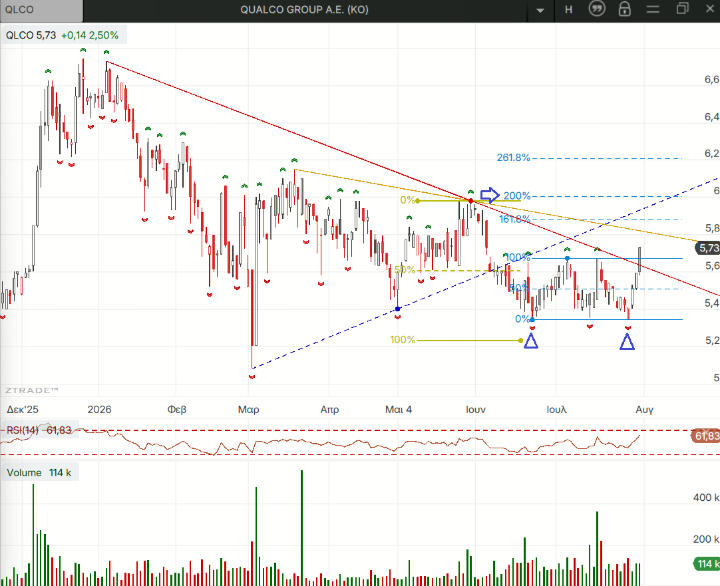Toggle the chart lock padlock icon
Viewport: 720px width, 586px height.
coord(624,9)
